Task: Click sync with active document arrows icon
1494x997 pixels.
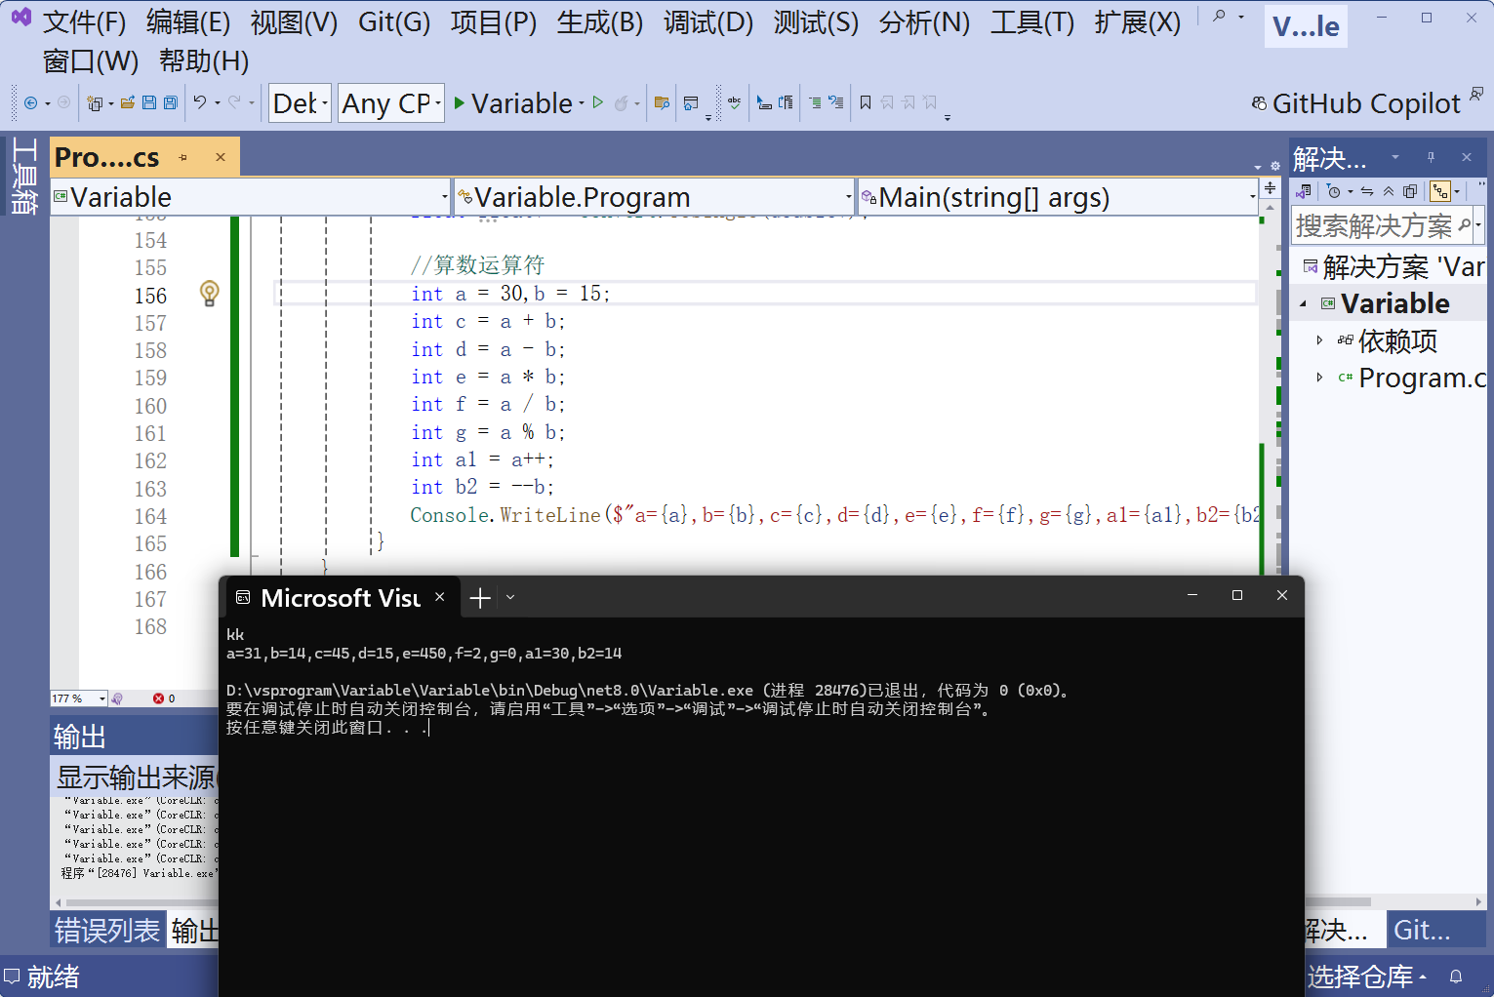Action: pyautogui.click(x=1367, y=191)
